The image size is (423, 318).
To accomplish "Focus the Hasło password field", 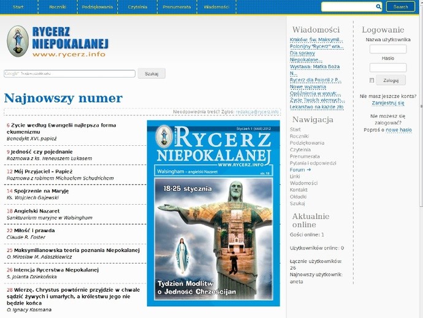I will [x=388, y=67].
